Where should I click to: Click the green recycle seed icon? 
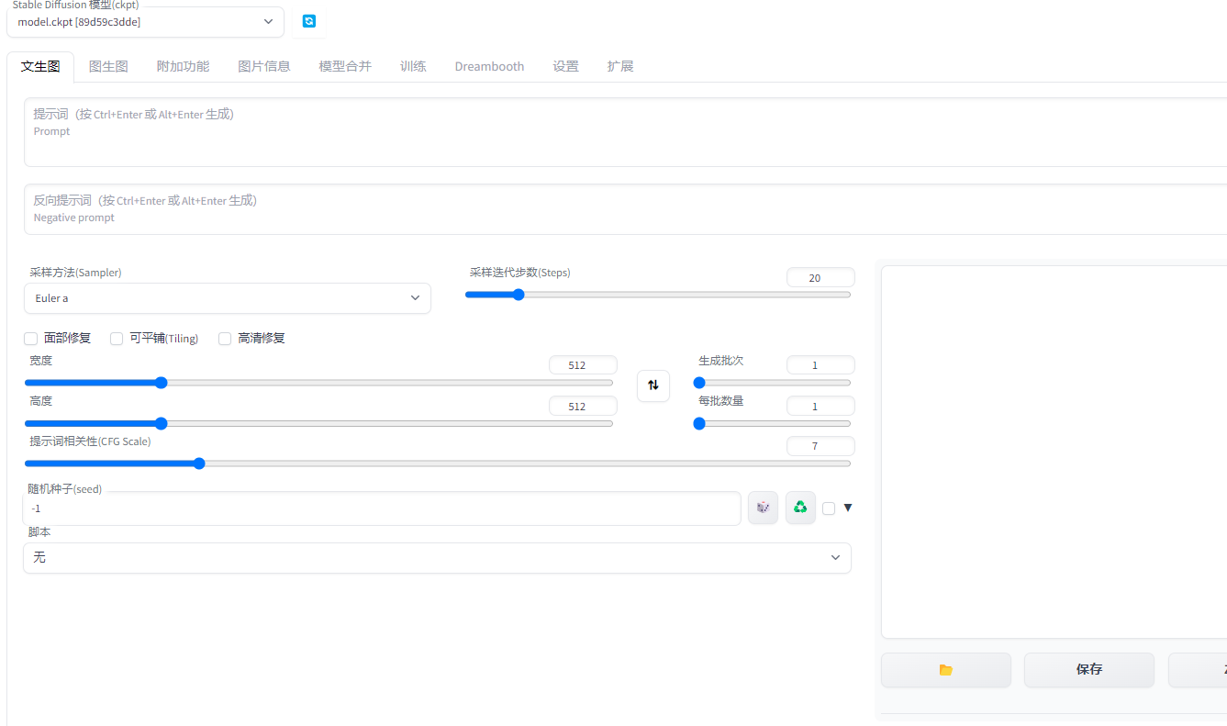800,508
